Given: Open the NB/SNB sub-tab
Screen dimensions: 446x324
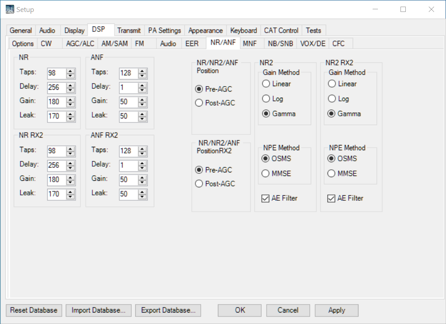Looking at the screenshot, I should [280, 43].
